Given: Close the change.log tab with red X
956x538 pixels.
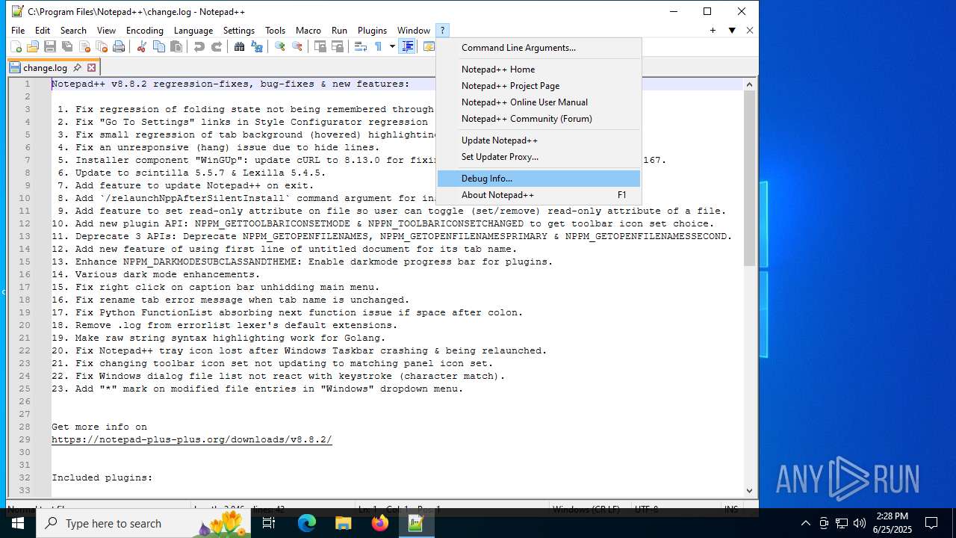Looking at the screenshot, I should (x=91, y=67).
